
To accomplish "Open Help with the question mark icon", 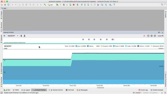I will pos(114,5).
